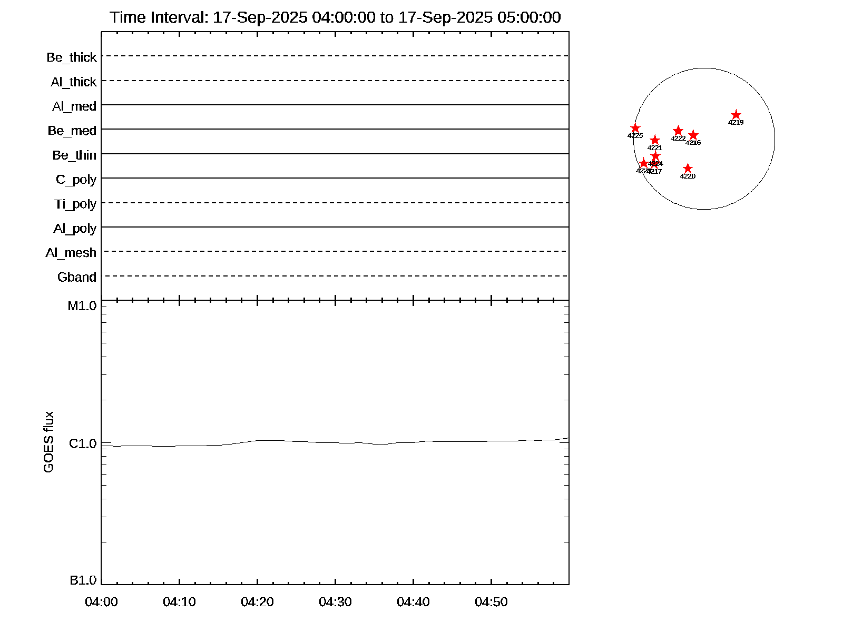The height and width of the screenshot is (632, 843).
Task: Click the red star for region 4219
Action: (736, 115)
